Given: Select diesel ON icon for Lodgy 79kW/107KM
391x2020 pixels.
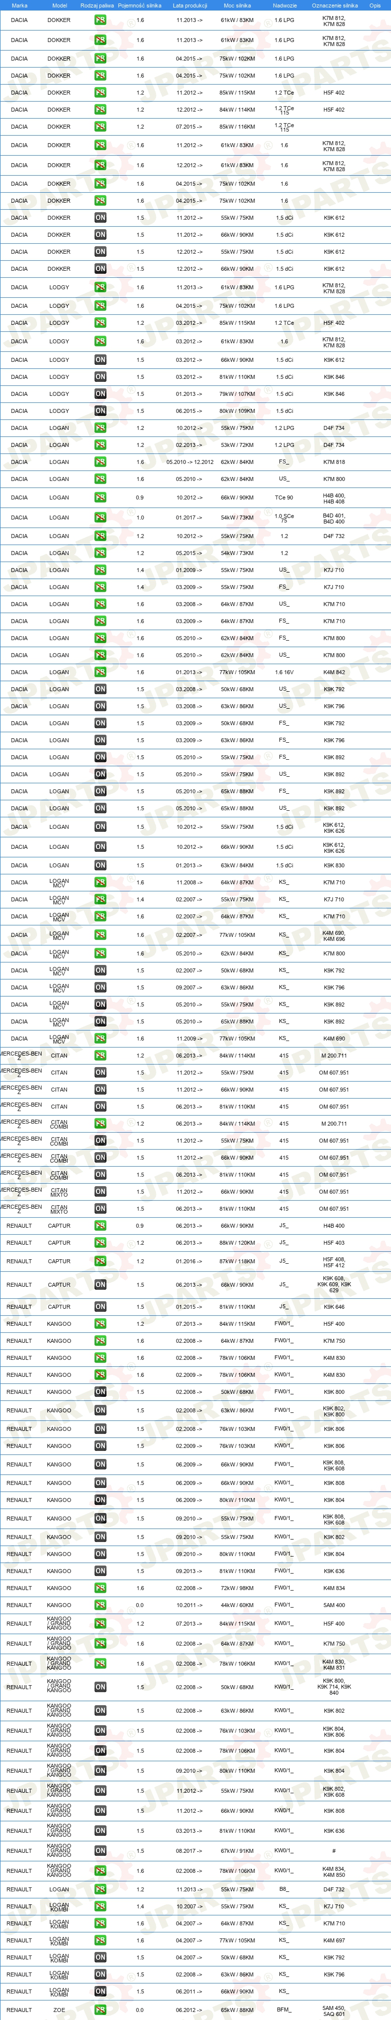Looking at the screenshot, I should [100, 394].
